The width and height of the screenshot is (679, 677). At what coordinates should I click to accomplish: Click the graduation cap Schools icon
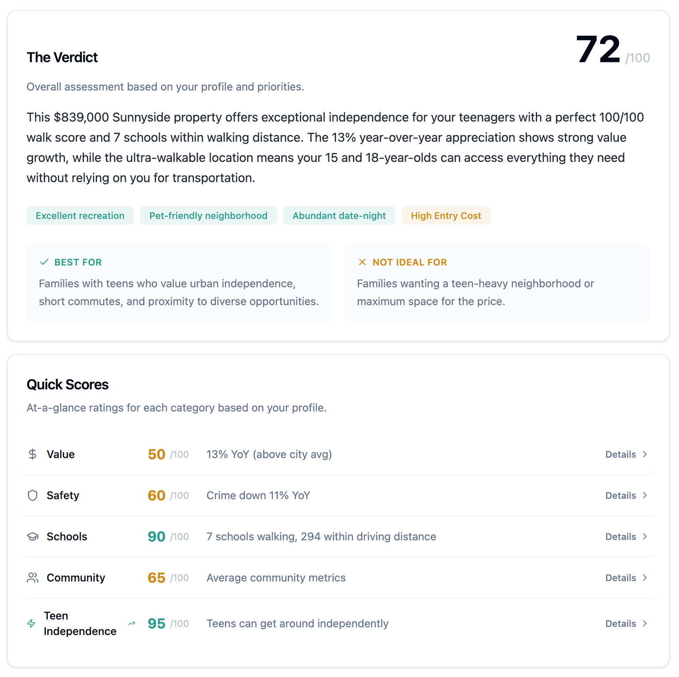click(33, 536)
